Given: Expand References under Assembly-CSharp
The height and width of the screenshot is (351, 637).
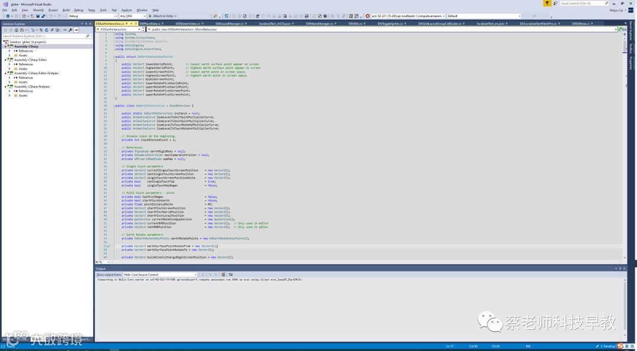Looking at the screenshot, I should 10,51.
